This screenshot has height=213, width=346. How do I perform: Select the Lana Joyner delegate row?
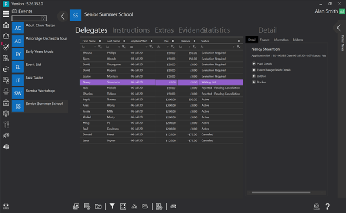tap(162, 141)
